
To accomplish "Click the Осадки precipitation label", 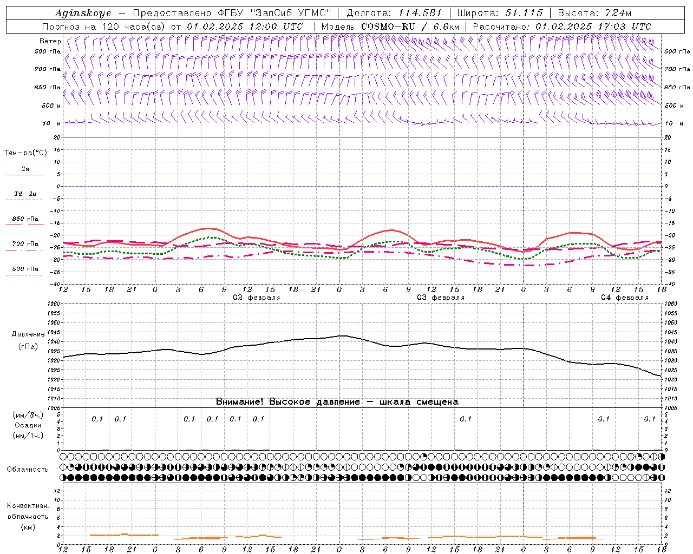I will 28,425.
